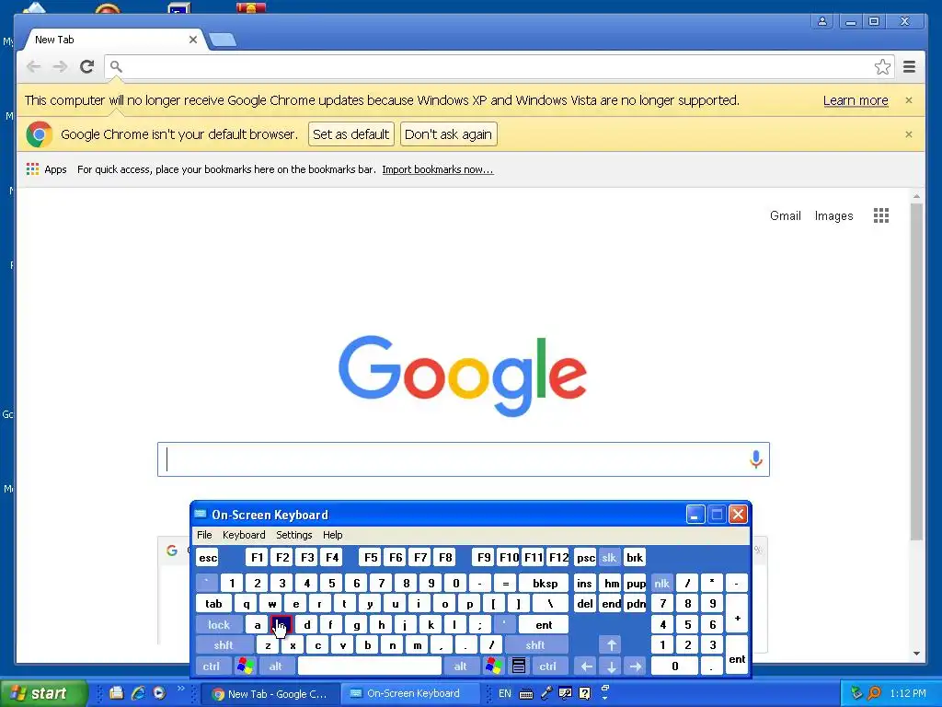
Task: Click the application menu key icon
Action: [519, 666]
